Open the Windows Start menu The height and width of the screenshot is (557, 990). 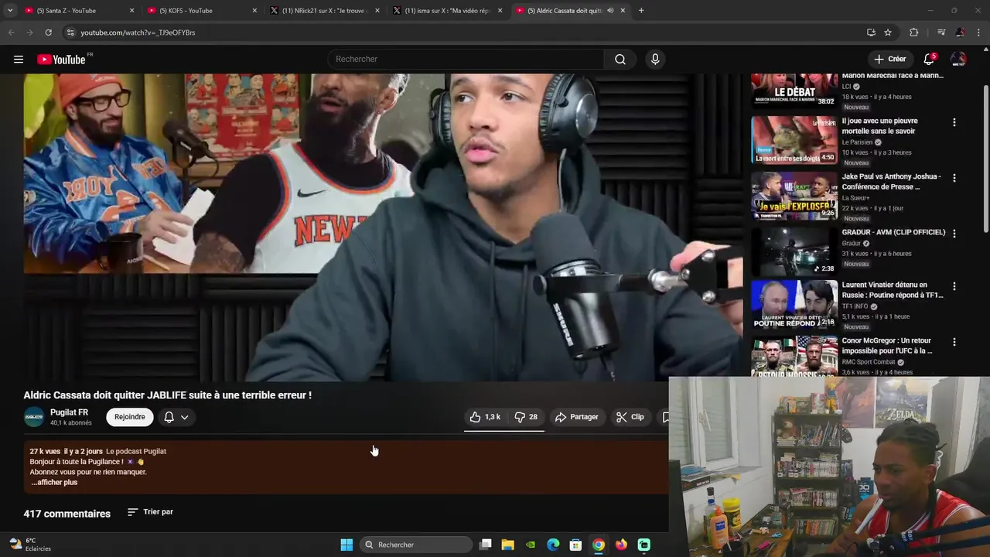click(346, 545)
